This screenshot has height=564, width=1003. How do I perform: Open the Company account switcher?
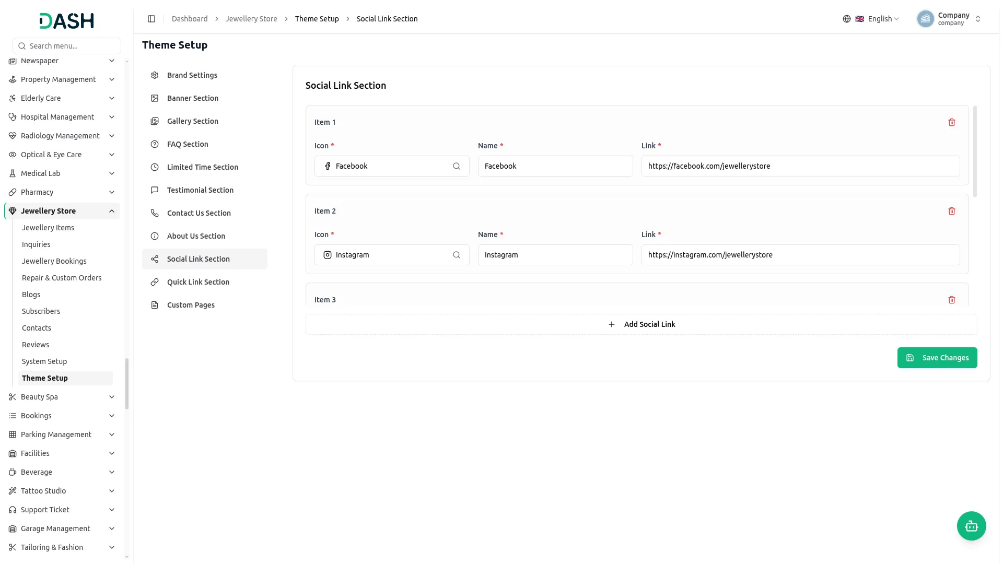pyautogui.click(x=949, y=19)
